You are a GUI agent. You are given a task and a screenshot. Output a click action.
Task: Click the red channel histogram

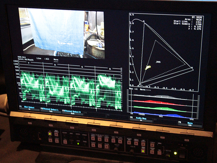(159, 102)
